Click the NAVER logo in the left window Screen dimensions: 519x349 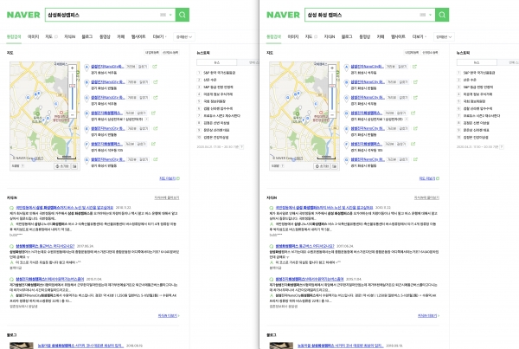23,15
